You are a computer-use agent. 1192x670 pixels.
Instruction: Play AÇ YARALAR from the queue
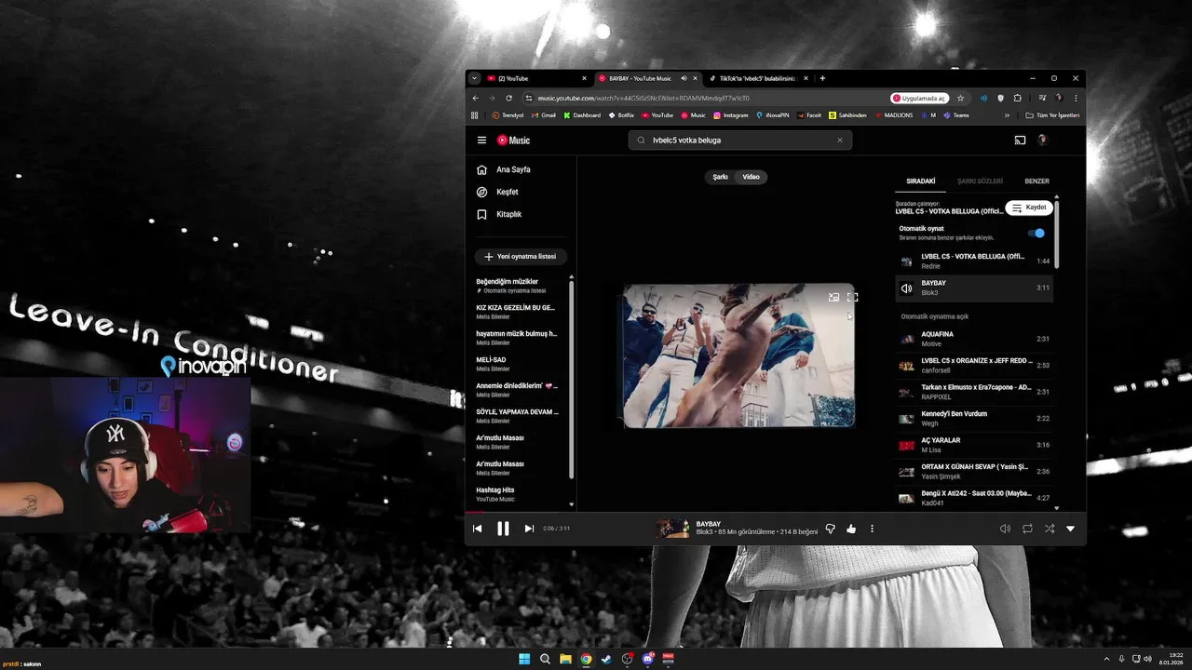coord(974,446)
